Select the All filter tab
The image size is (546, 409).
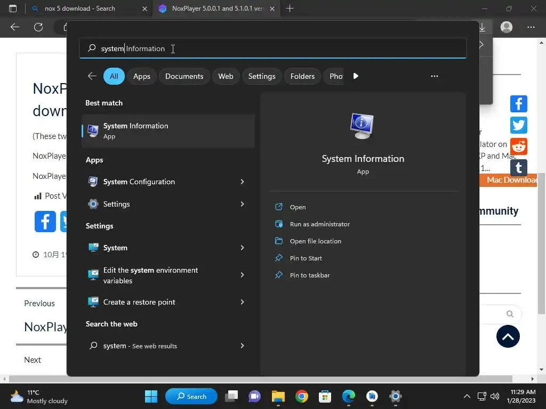pyautogui.click(x=114, y=76)
